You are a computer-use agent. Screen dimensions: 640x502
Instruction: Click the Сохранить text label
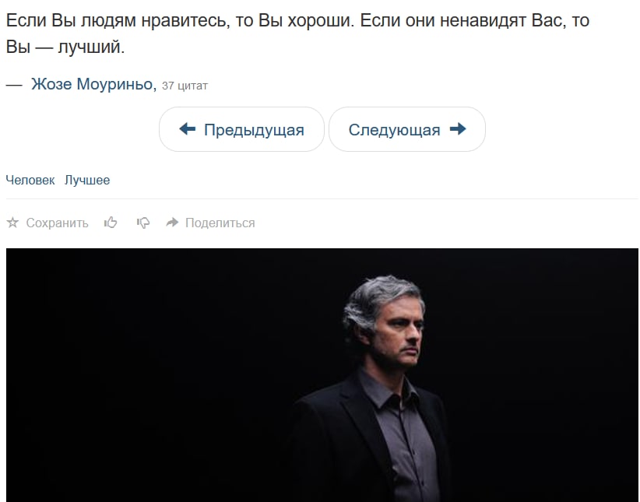(57, 223)
